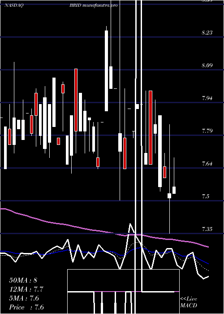
Task: Select the 7.35 price axis label
Action: [x=207, y=229]
